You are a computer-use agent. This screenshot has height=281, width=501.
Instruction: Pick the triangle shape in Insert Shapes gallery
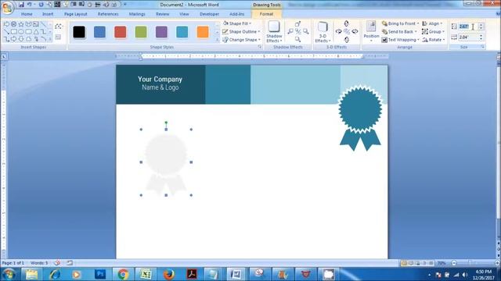[x=36, y=31]
